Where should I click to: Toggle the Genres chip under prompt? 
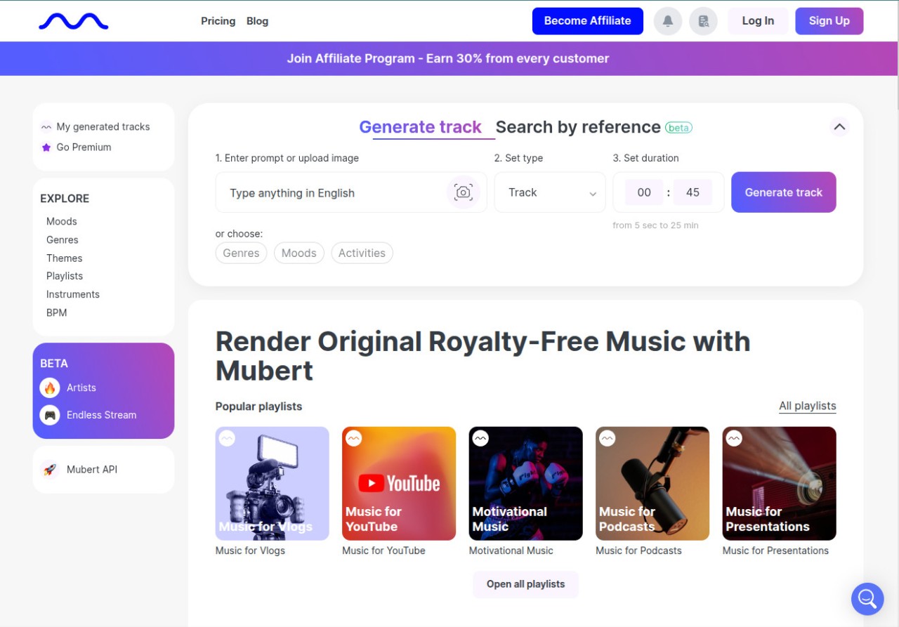(x=241, y=253)
